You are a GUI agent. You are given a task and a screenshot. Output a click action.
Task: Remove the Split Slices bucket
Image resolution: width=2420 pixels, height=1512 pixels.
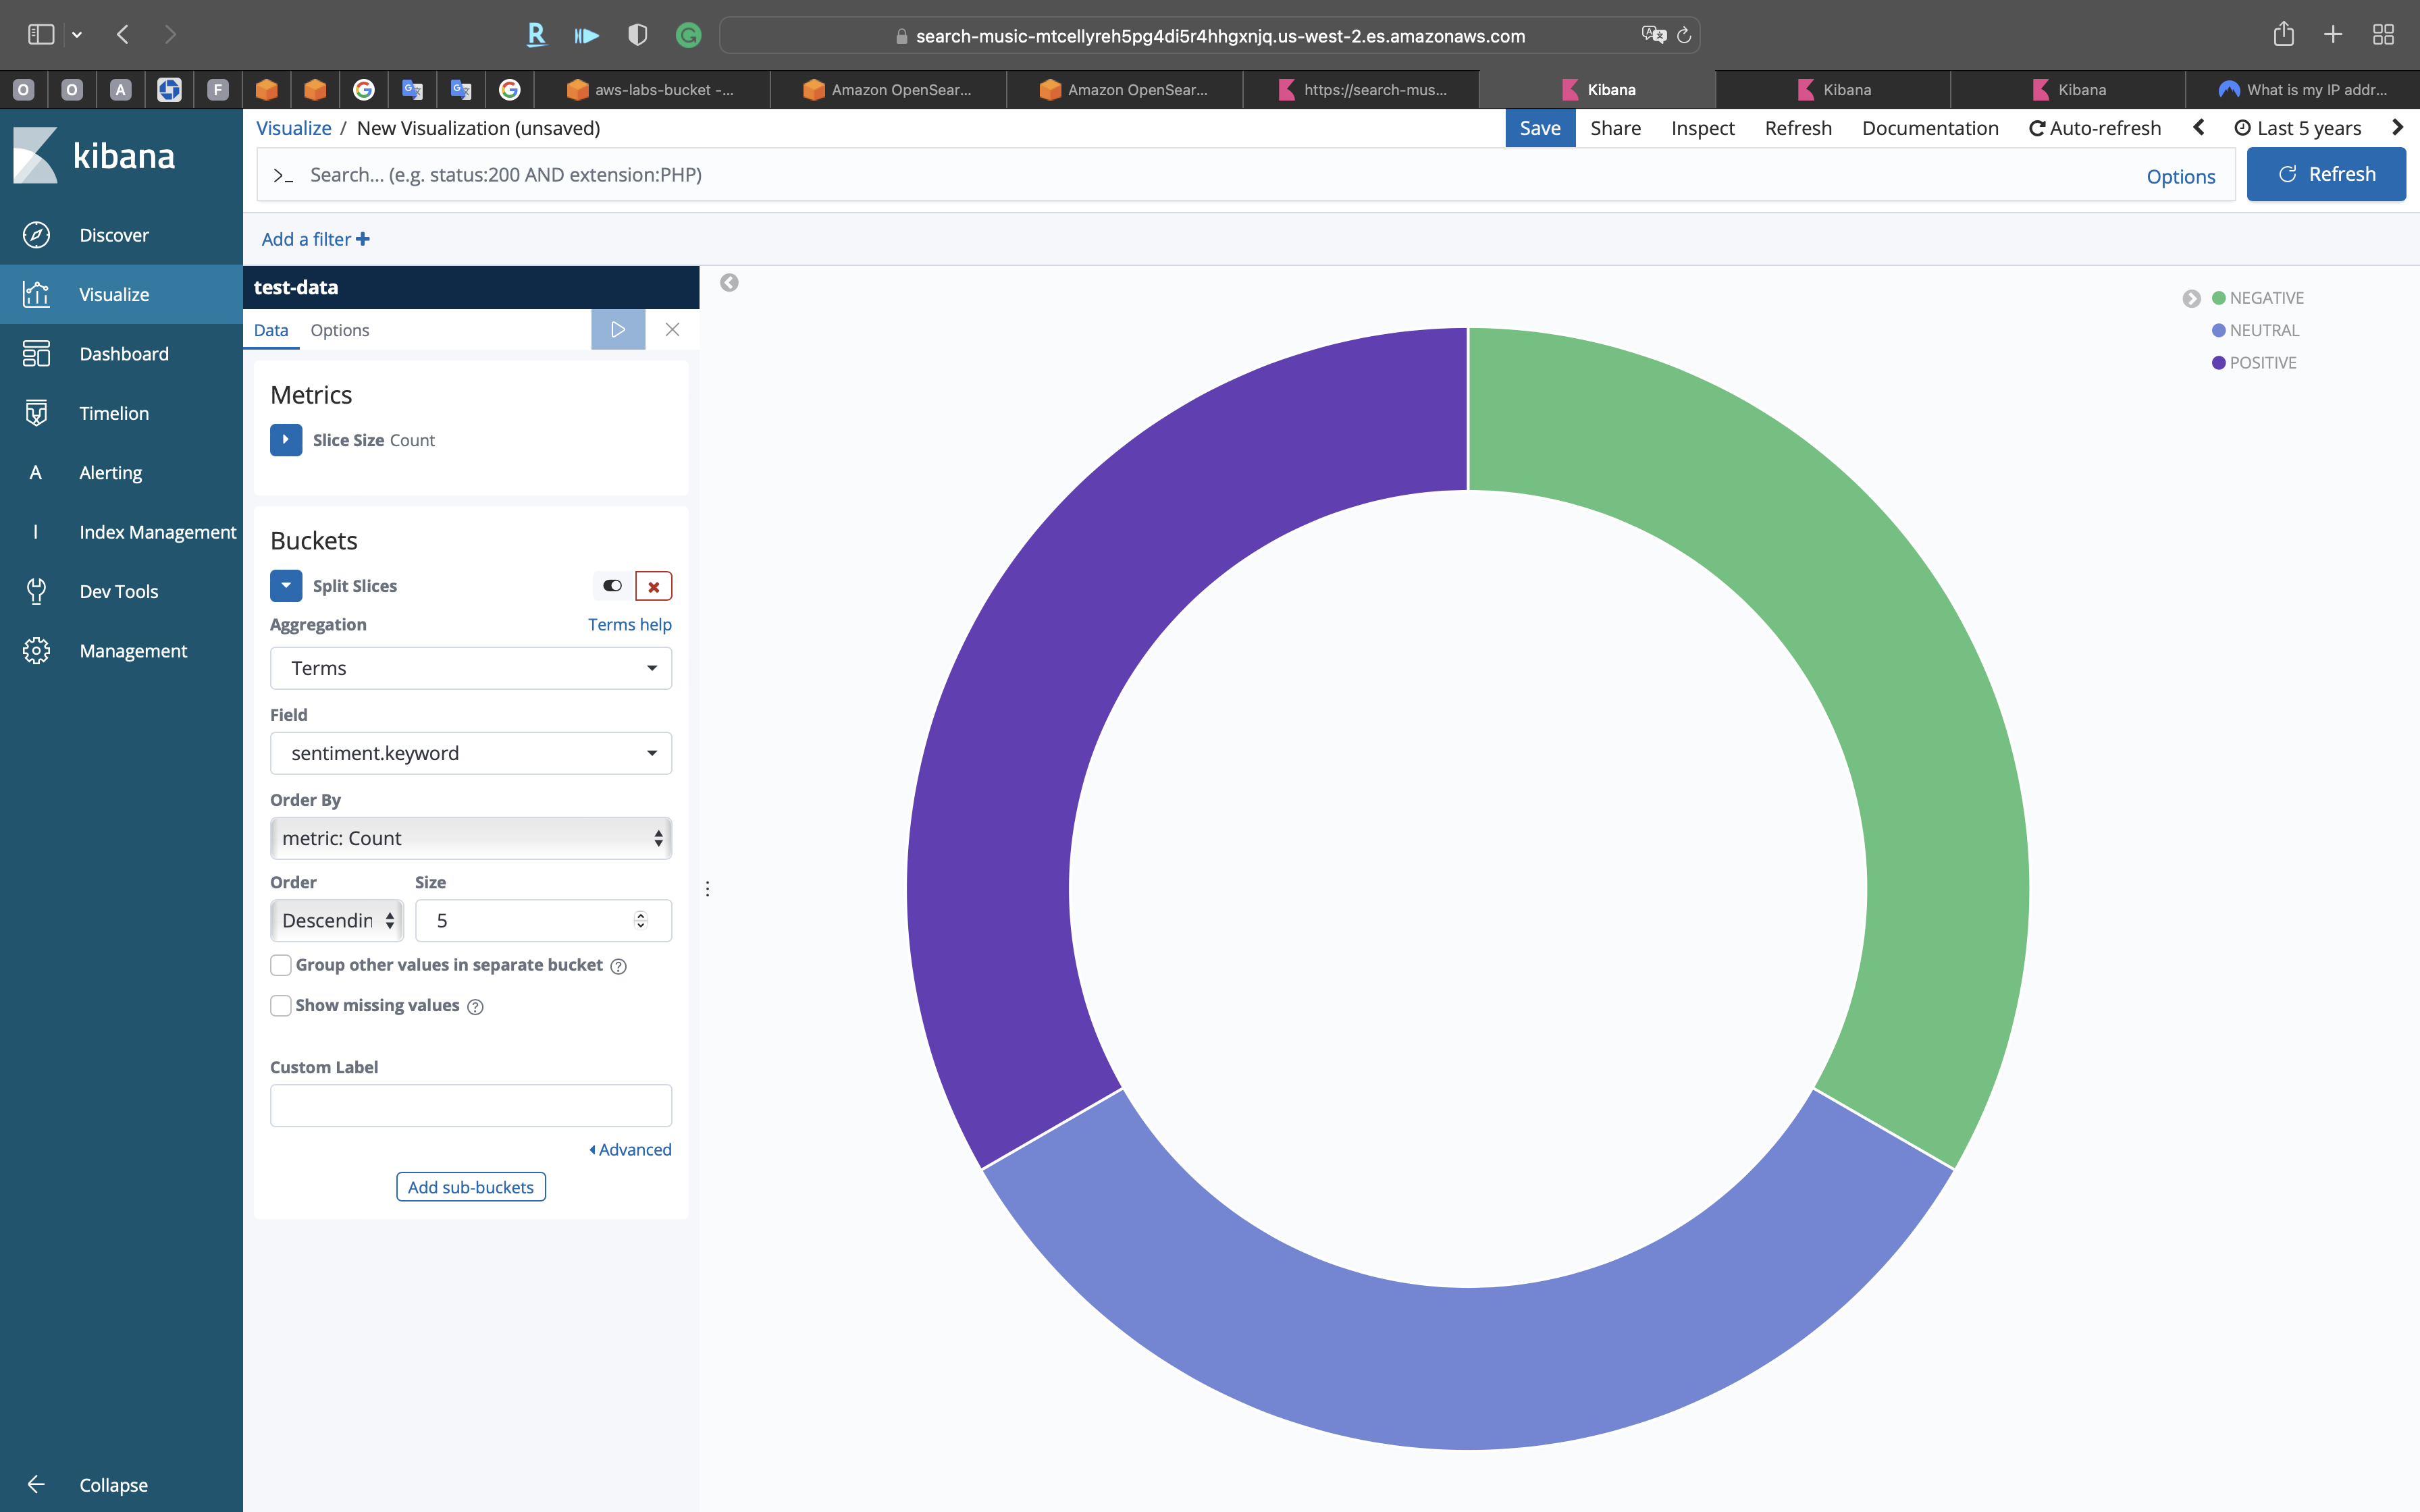(x=653, y=586)
